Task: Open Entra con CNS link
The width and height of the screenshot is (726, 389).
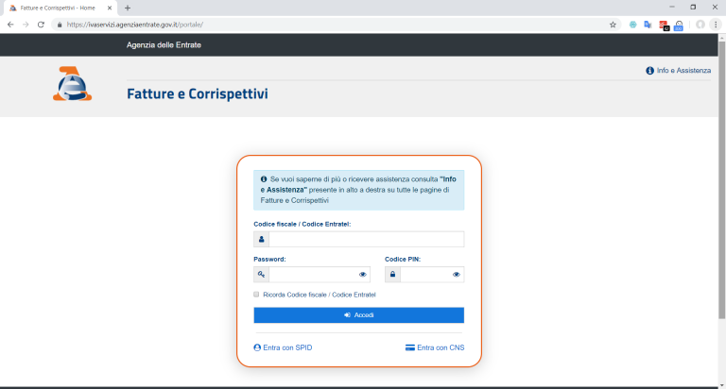Action: 435,347
